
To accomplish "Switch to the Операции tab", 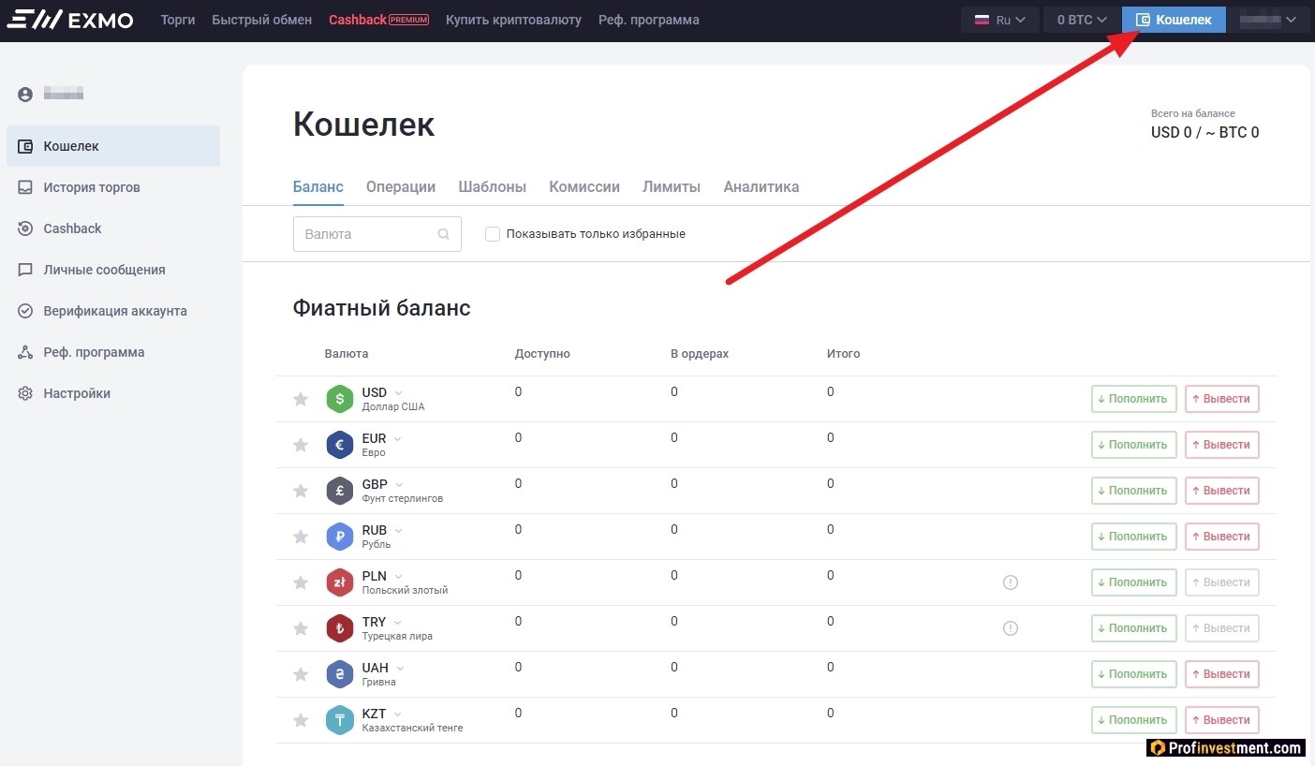I will (x=401, y=186).
